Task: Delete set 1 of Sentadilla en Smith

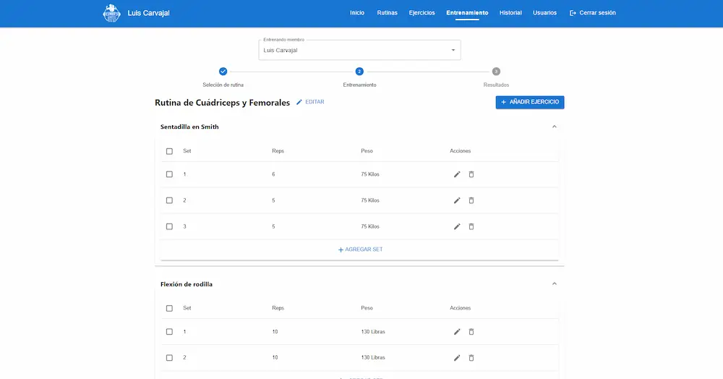Action: (x=471, y=174)
